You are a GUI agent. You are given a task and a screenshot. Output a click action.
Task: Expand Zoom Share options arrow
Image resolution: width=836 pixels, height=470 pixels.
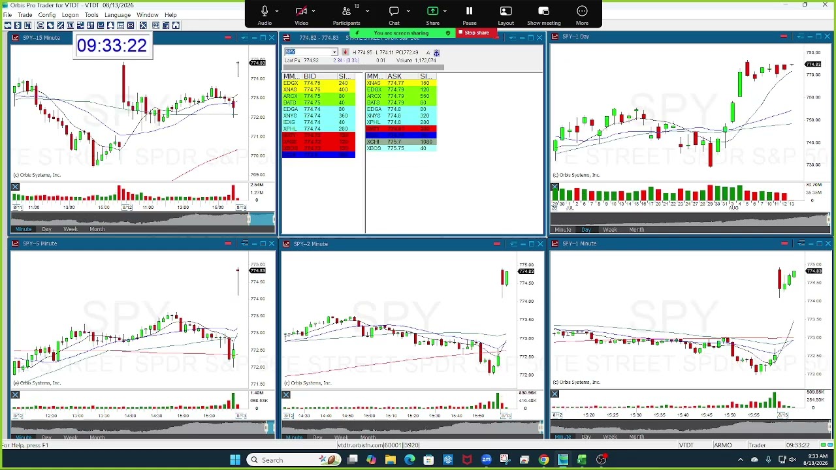tap(445, 10)
